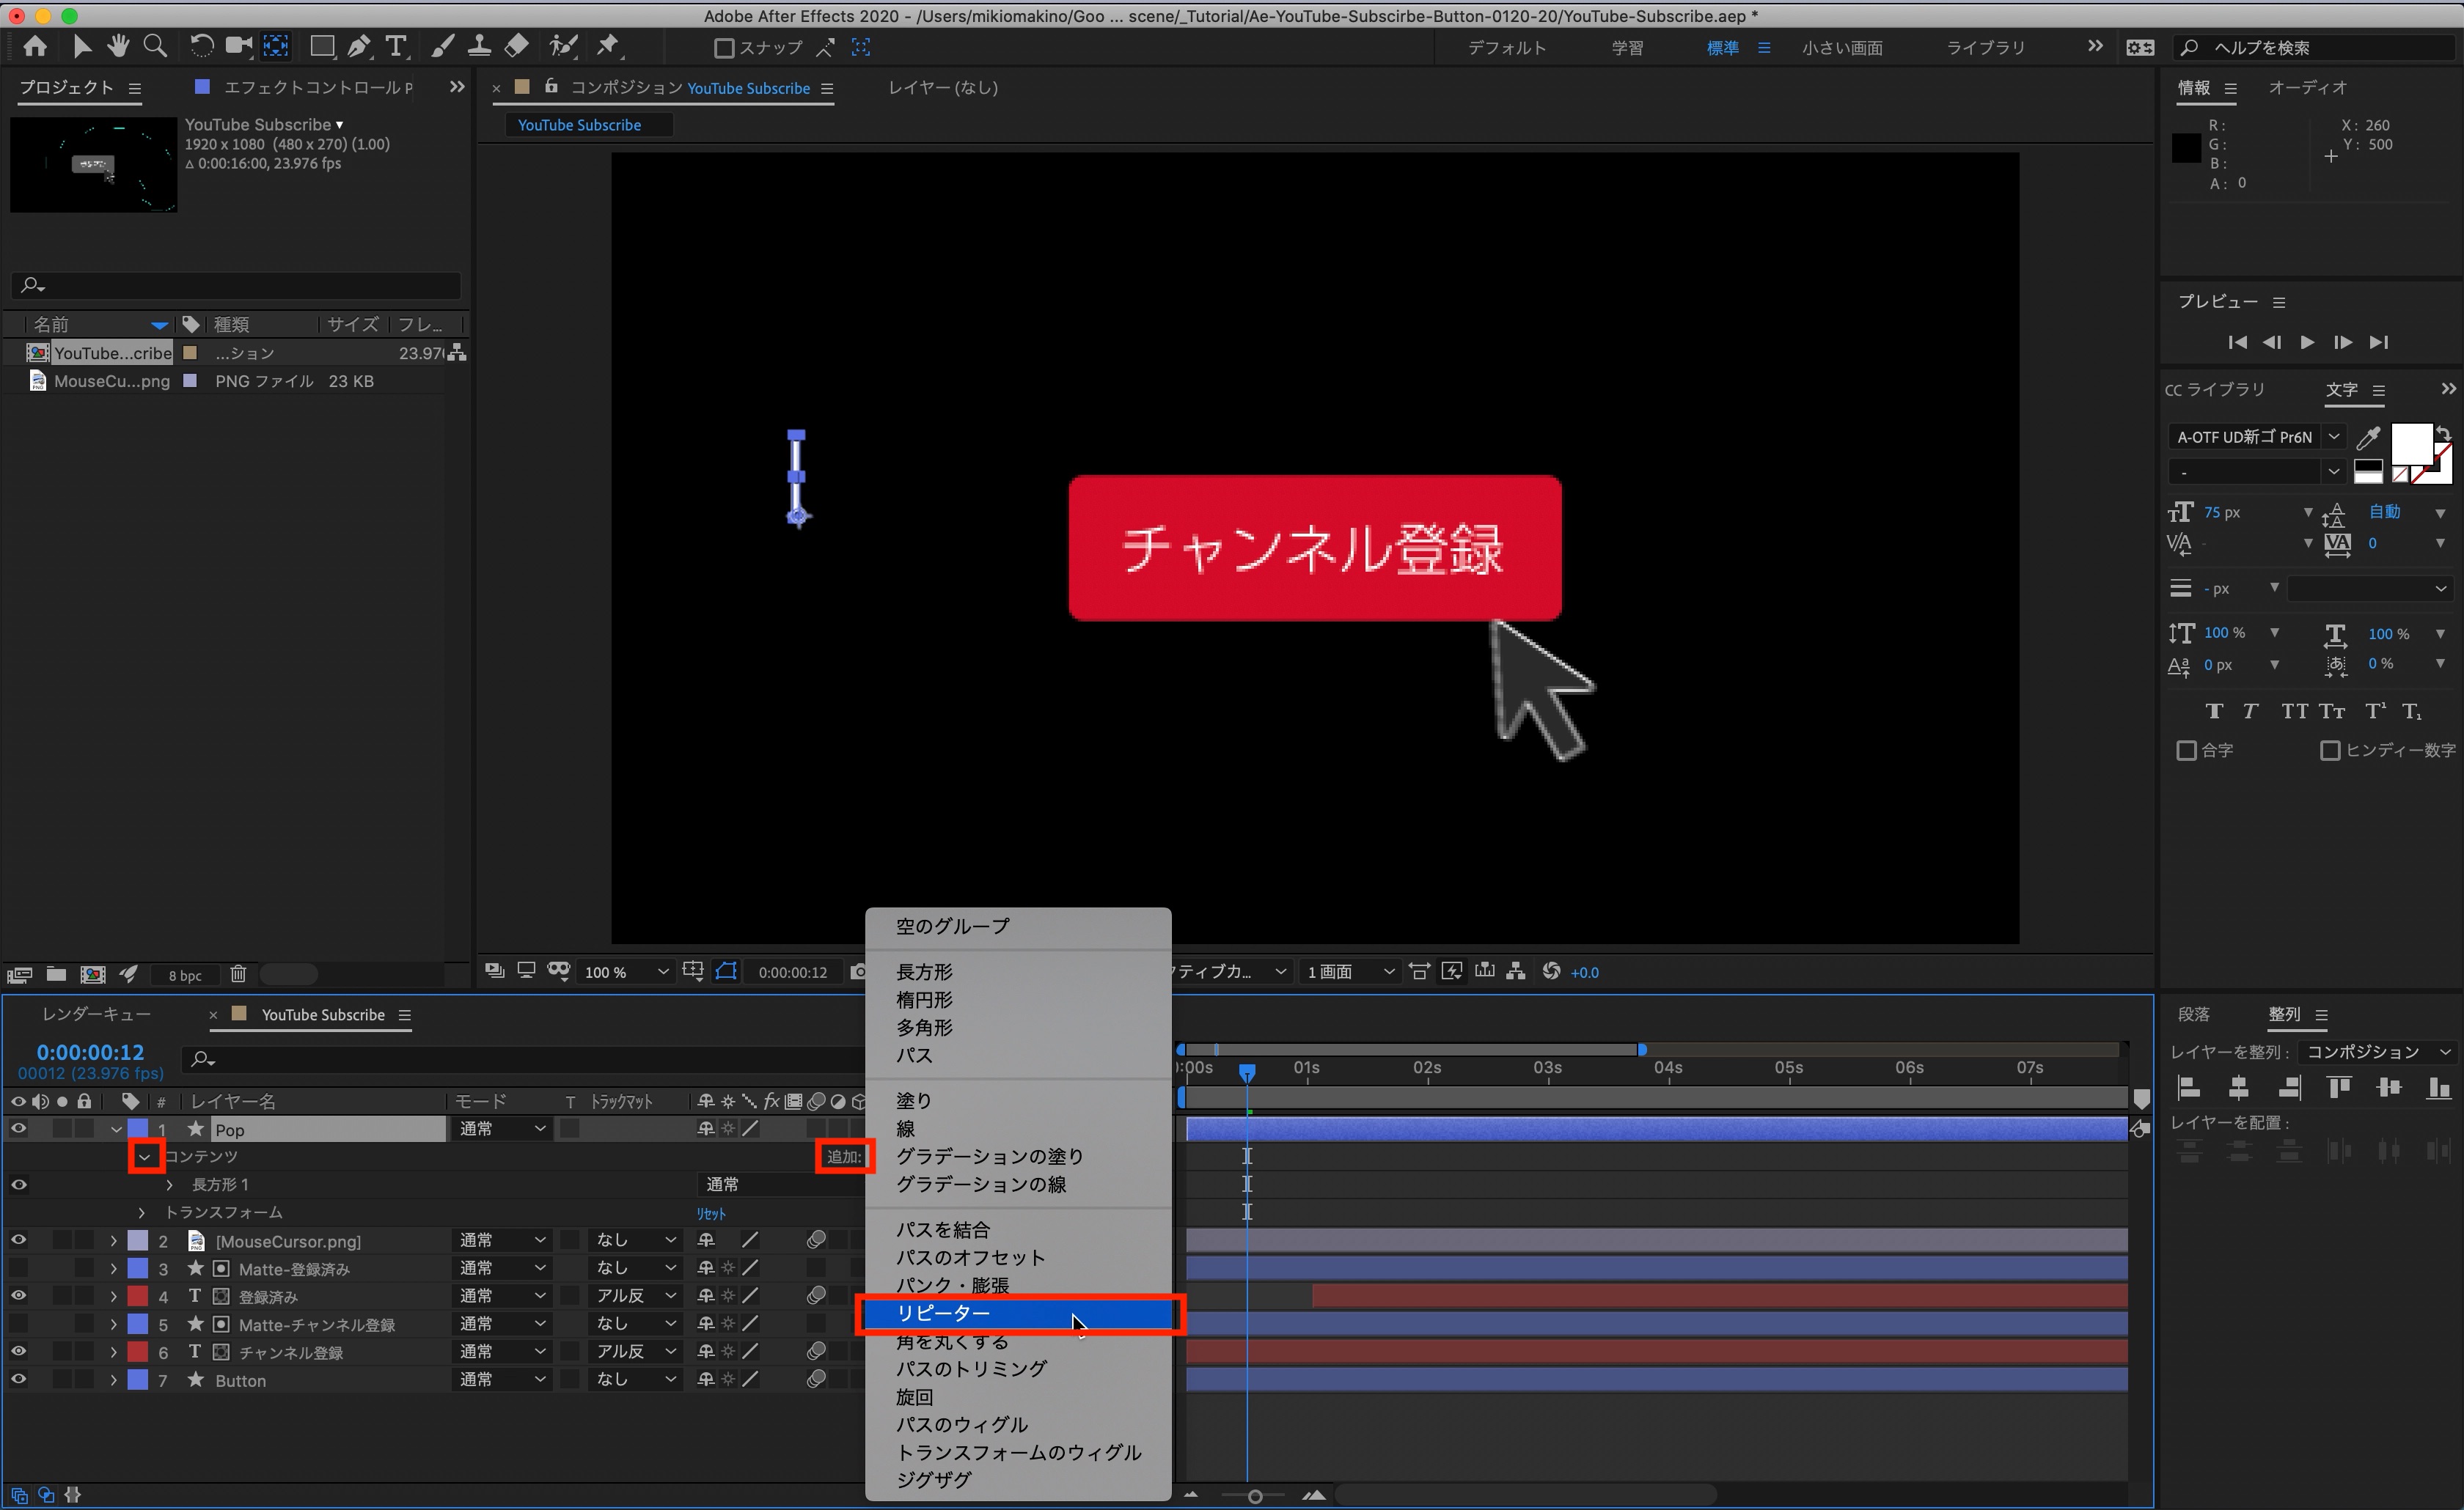Image resolution: width=2464 pixels, height=1510 pixels.
Task: Expand the 長方形 1 shape group
Action: 170,1185
